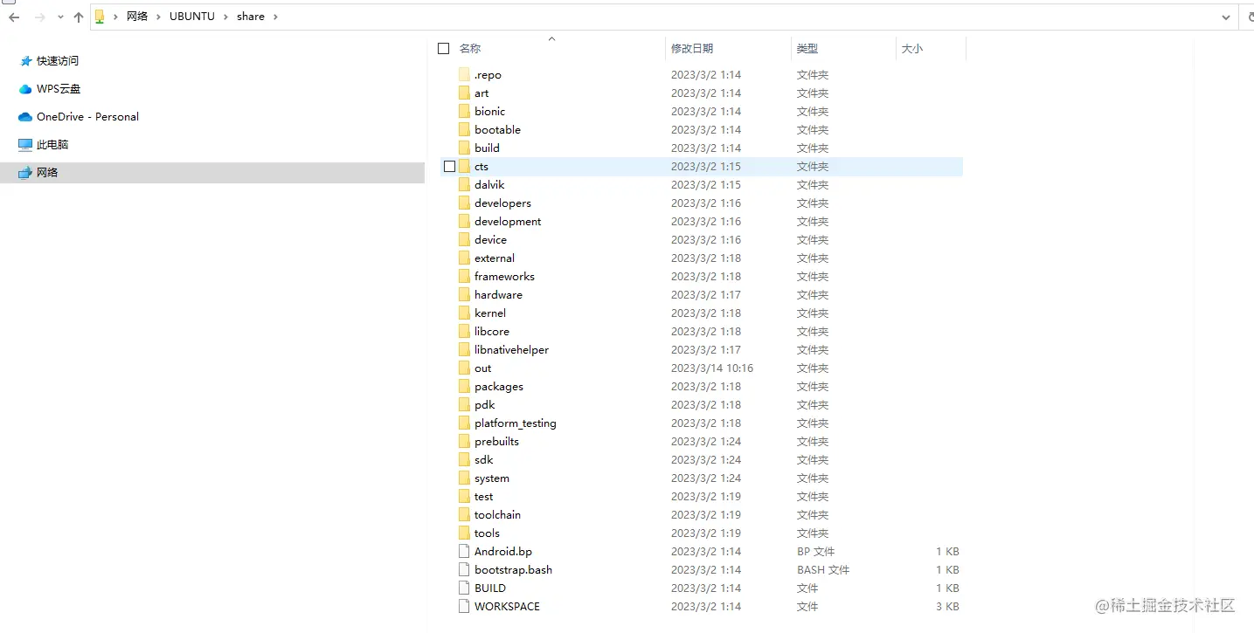Click the system folder icon

(464, 478)
